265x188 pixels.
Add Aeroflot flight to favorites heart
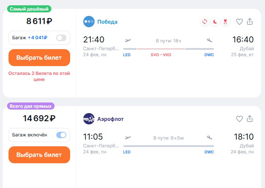coord(239,119)
